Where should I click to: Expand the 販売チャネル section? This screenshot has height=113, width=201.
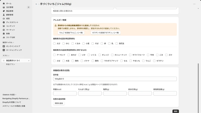click(8, 42)
